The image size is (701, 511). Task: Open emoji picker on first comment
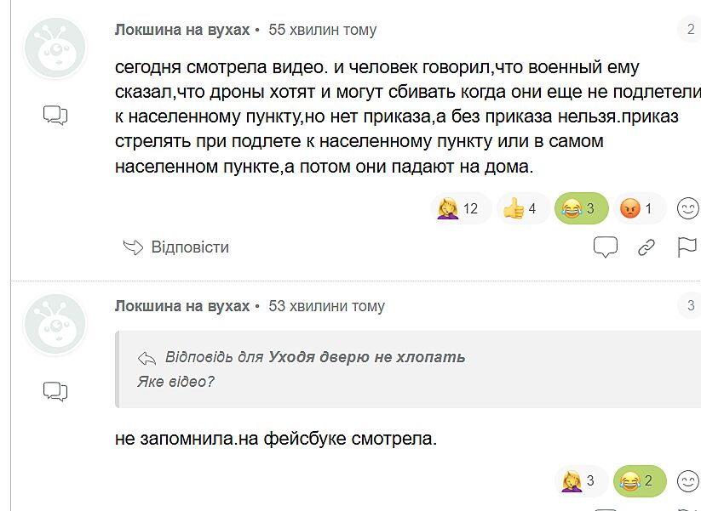(687, 208)
